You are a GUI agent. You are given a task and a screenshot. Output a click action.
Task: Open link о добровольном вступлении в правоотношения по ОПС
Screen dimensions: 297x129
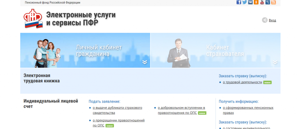[182, 110]
